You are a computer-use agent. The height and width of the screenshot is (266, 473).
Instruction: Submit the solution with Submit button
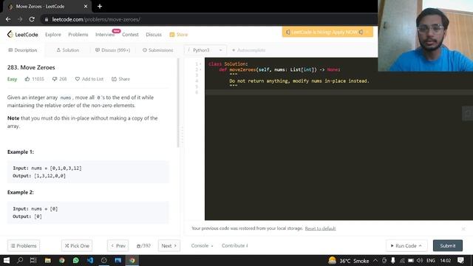(x=448, y=246)
